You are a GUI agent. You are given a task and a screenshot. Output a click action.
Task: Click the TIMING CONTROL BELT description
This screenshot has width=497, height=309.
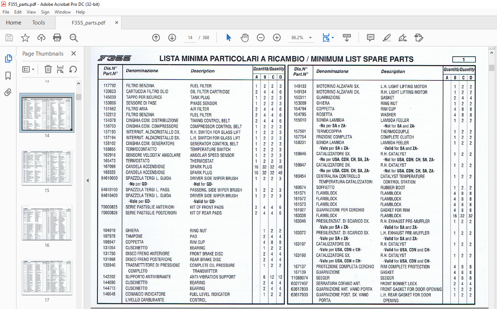tap(210, 121)
